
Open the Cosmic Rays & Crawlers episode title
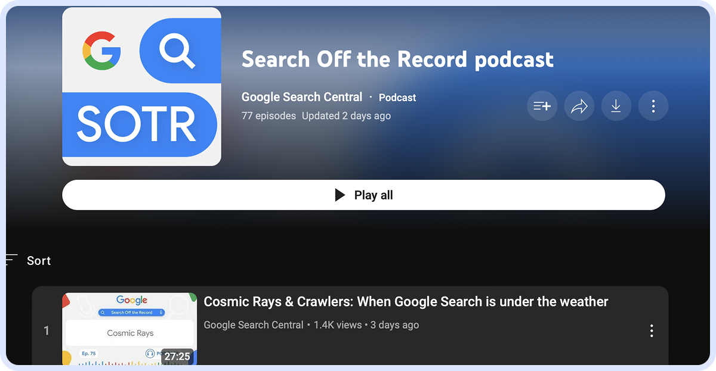[406, 302]
